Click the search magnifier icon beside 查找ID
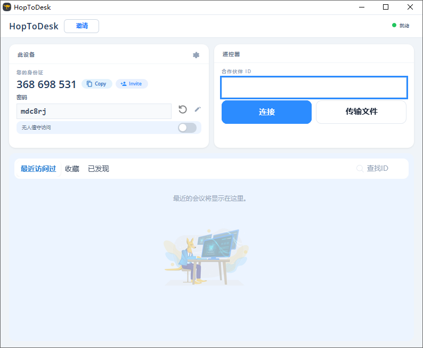The height and width of the screenshot is (348, 423). click(360, 169)
